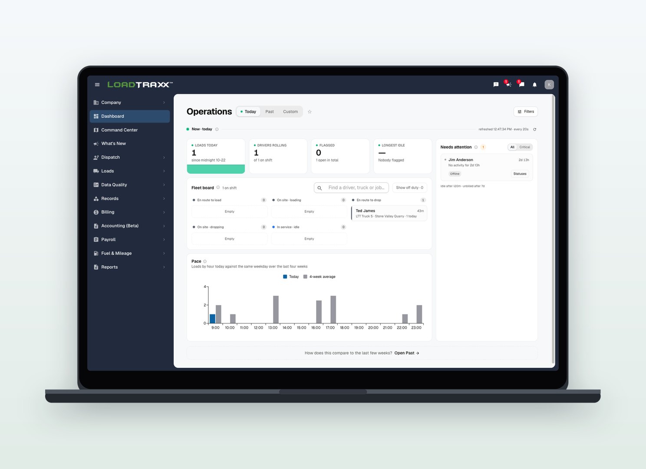Click the Command Center sidebar icon
Viewport: 646px width, 469px height.
point(96,130)
